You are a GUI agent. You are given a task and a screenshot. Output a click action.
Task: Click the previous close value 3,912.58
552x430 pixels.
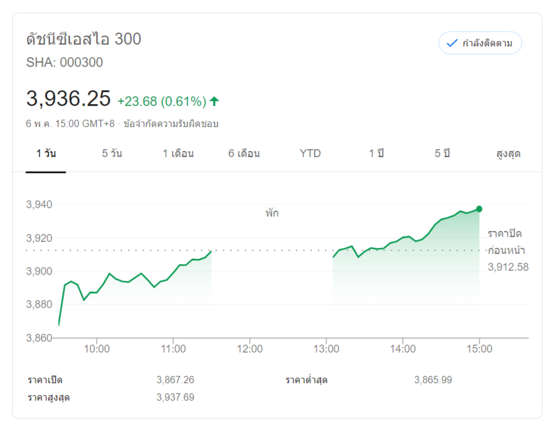(508, 267)
